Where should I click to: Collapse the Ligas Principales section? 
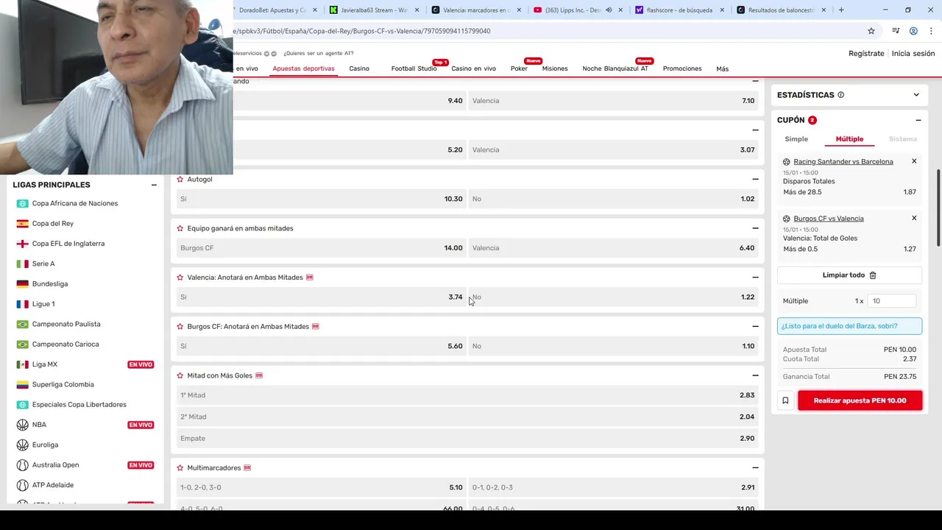click(154, 185)
